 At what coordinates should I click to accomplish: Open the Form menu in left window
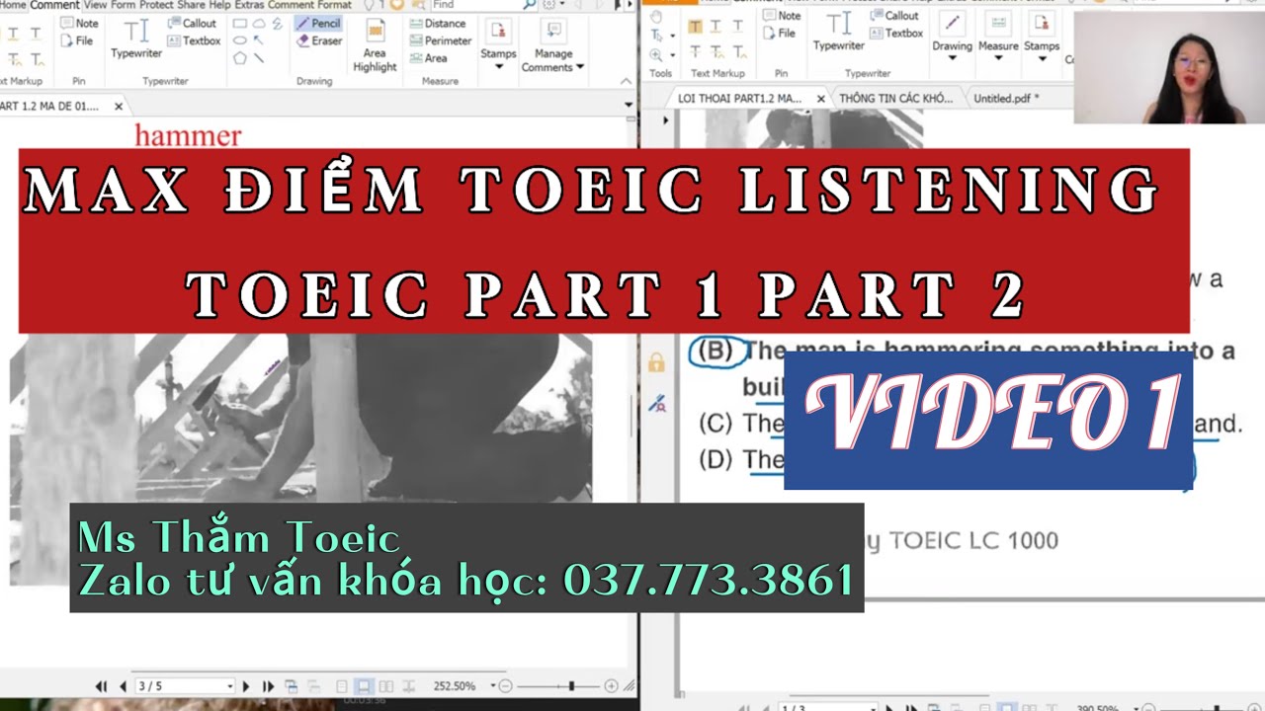point(124,5)
